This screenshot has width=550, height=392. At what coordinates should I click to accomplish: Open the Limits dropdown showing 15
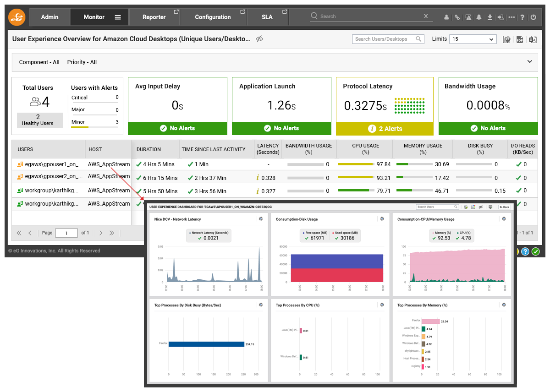tap(473, 39)
